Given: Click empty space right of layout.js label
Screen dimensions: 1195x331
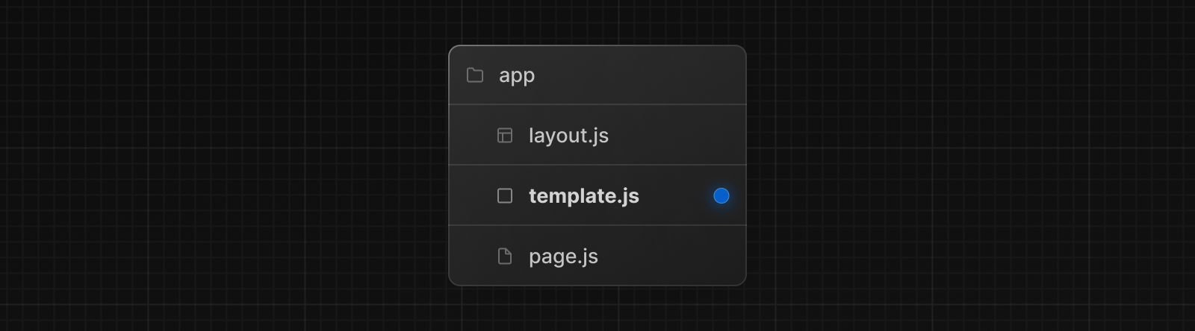Looking at the screenshot, I should 672,136.
